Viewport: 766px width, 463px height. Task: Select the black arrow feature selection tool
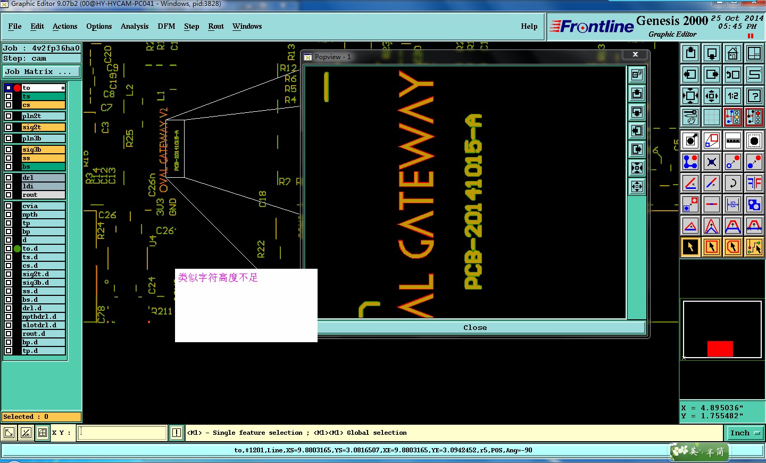click(x=690, y=247)
